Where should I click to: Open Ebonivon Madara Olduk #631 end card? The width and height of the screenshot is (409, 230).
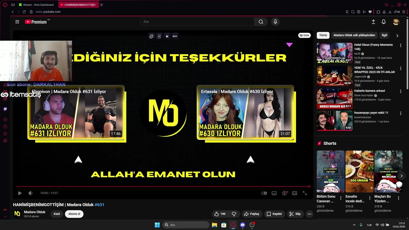click(x=76, y=113)
